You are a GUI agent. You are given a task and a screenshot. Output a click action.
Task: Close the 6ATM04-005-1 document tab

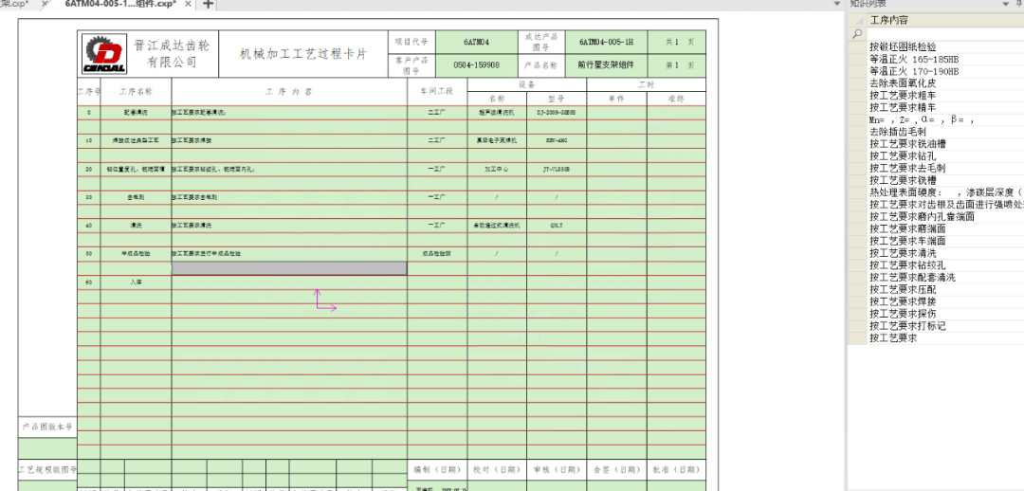click(188, 4)
